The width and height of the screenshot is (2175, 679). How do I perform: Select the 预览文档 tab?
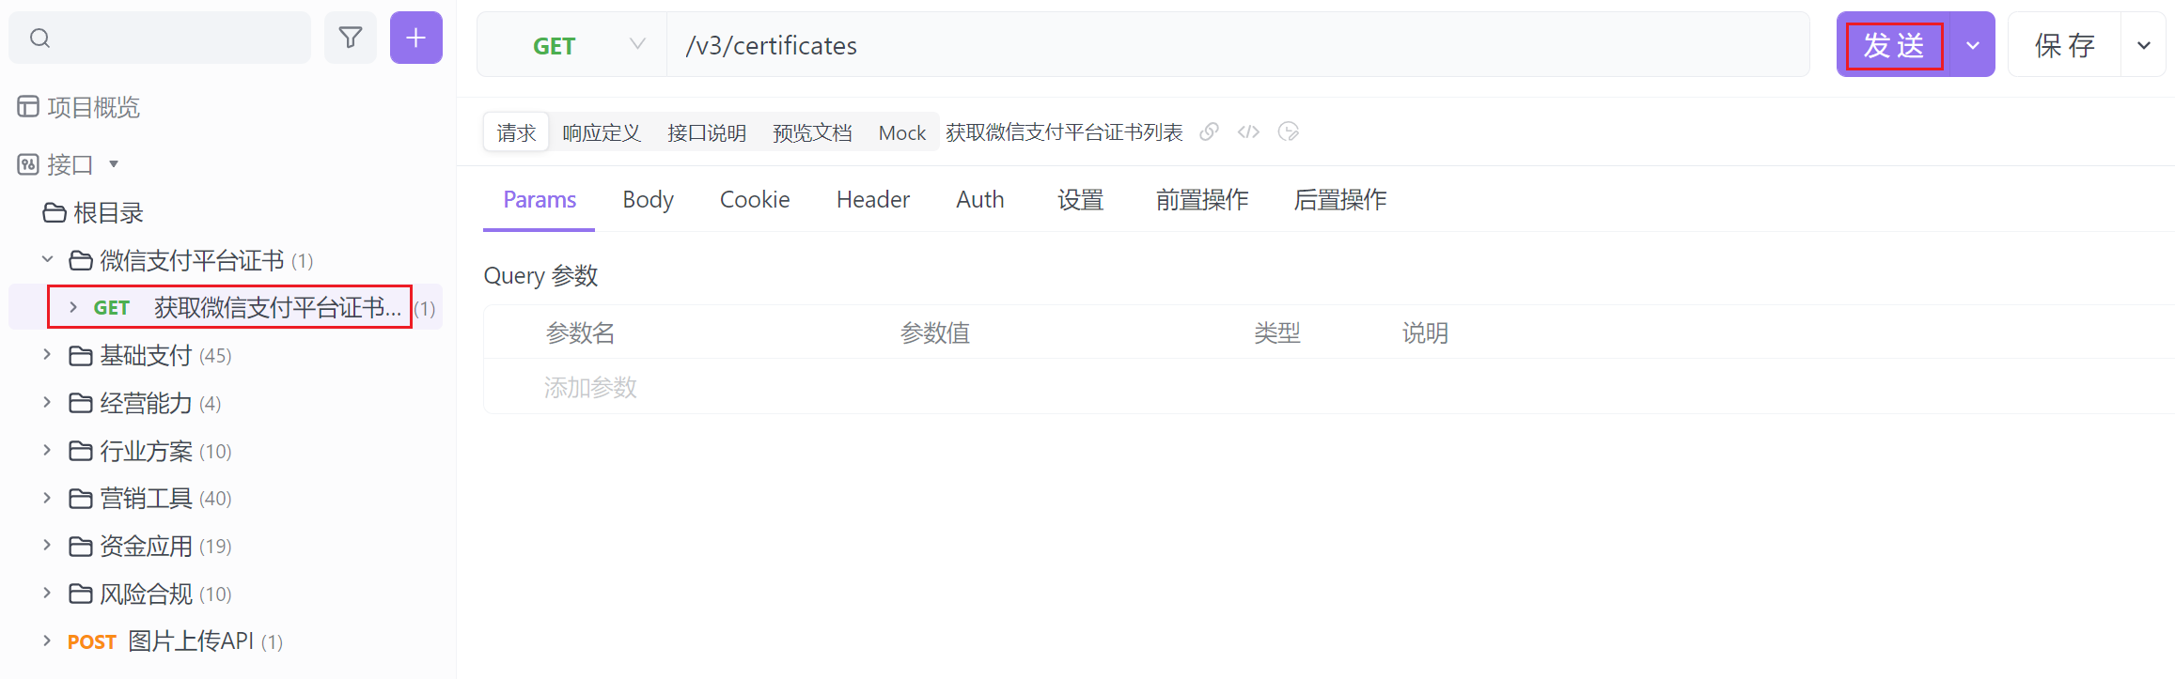tap(812, 132)
